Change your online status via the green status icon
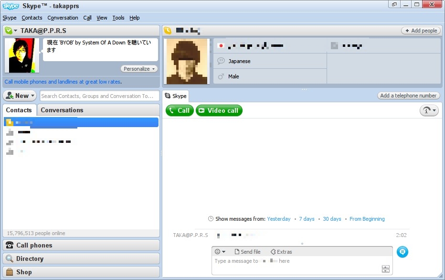 (9, 30)
